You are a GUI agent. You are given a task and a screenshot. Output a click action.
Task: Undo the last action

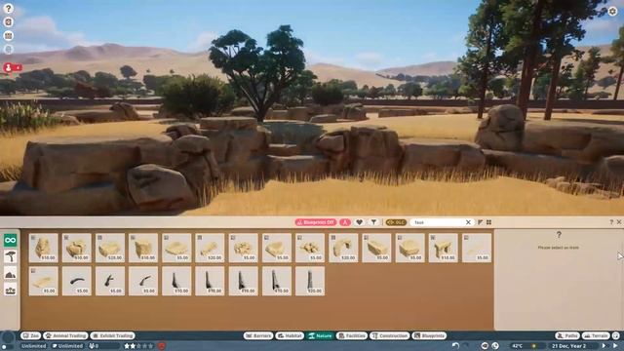[455, 346]
